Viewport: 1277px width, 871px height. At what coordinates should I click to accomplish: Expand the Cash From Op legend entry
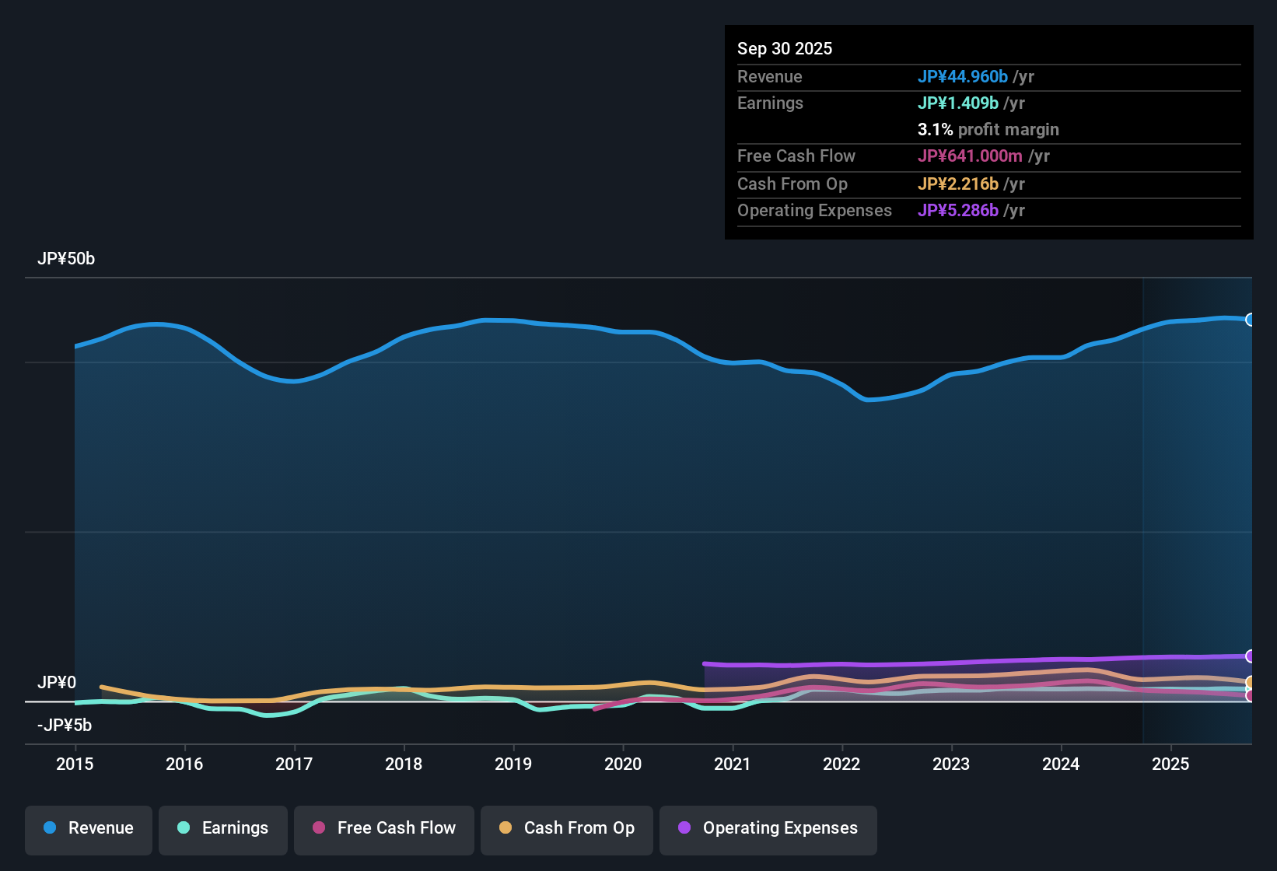click(x=566, y=828)
